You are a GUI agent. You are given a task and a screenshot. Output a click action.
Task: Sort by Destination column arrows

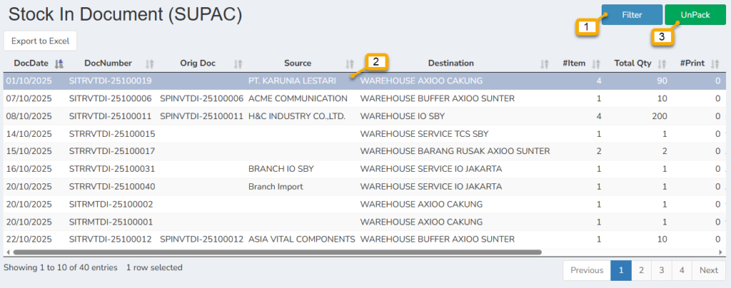point(545,63)
